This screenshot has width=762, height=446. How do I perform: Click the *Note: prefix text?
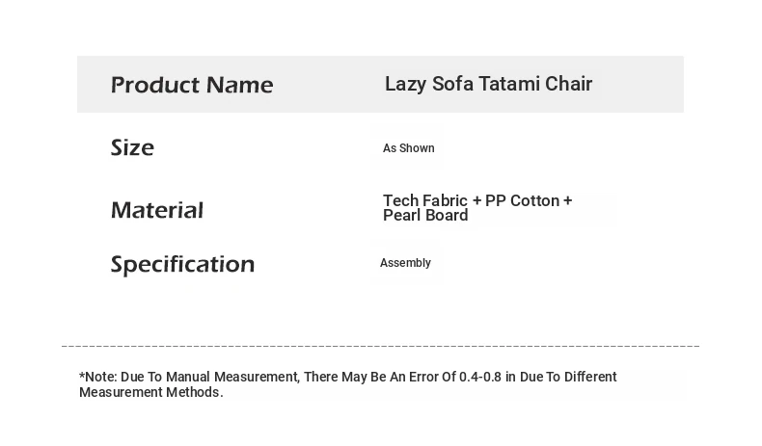[x=97, y=377]
